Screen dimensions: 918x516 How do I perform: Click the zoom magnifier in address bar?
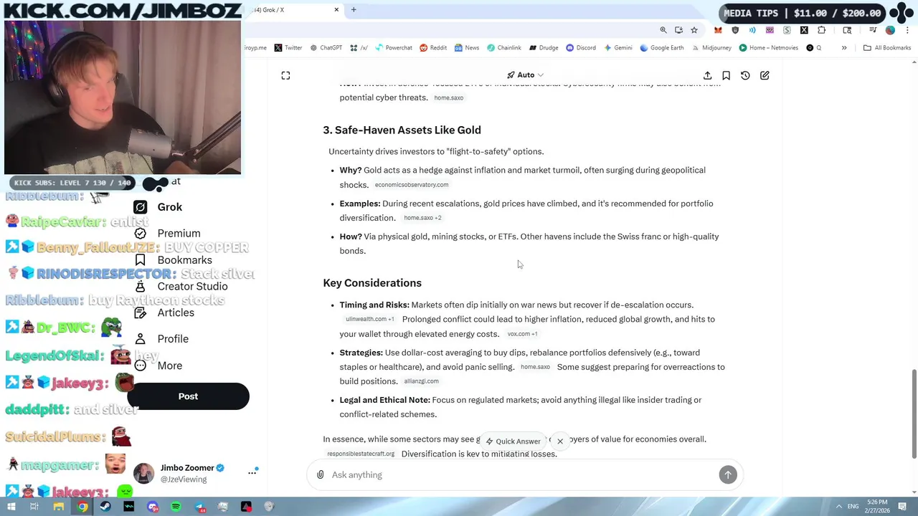[663, 30]
